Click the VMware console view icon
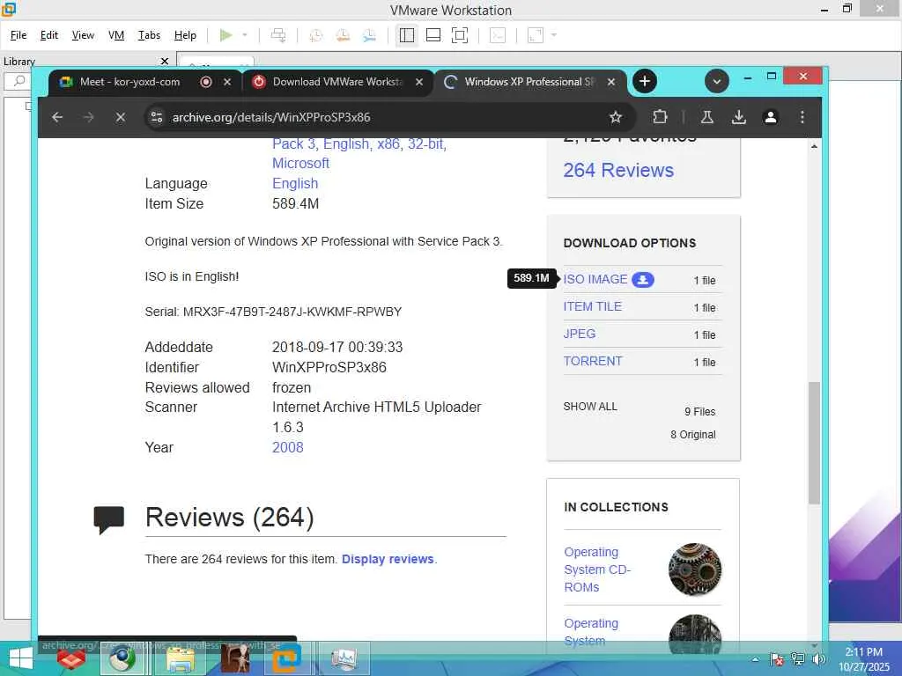 pos(498,35)
